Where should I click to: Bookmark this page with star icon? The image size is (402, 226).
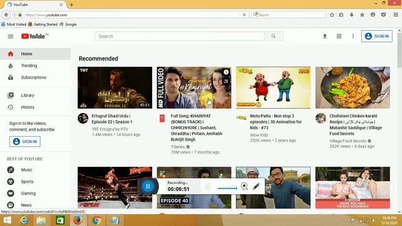tap(332, 15)
